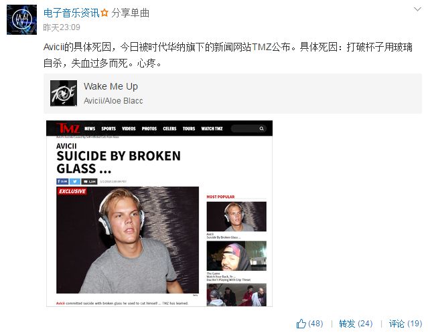The height and width of the screenshot is (335, 428).
Task: Open the Wake Me Up album cover
Action: pyautogui.click(x=64, y=93)
